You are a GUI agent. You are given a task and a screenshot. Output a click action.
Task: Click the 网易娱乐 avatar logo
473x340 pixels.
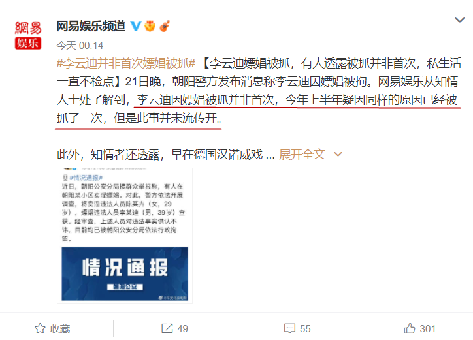pos(28,35)
